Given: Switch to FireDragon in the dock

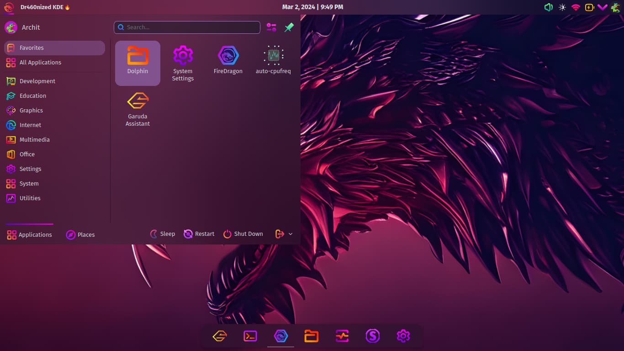Looking at the screenshot, I should tap(281, 336).
